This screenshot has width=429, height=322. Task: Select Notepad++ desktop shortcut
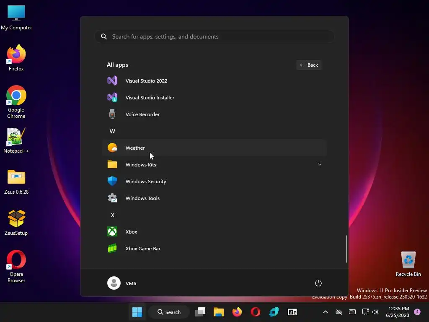[x=16, y=140]
